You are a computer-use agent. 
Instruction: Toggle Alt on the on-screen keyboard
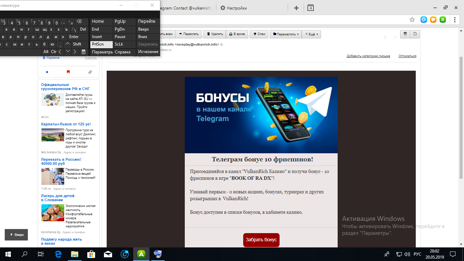click(46, 52)
